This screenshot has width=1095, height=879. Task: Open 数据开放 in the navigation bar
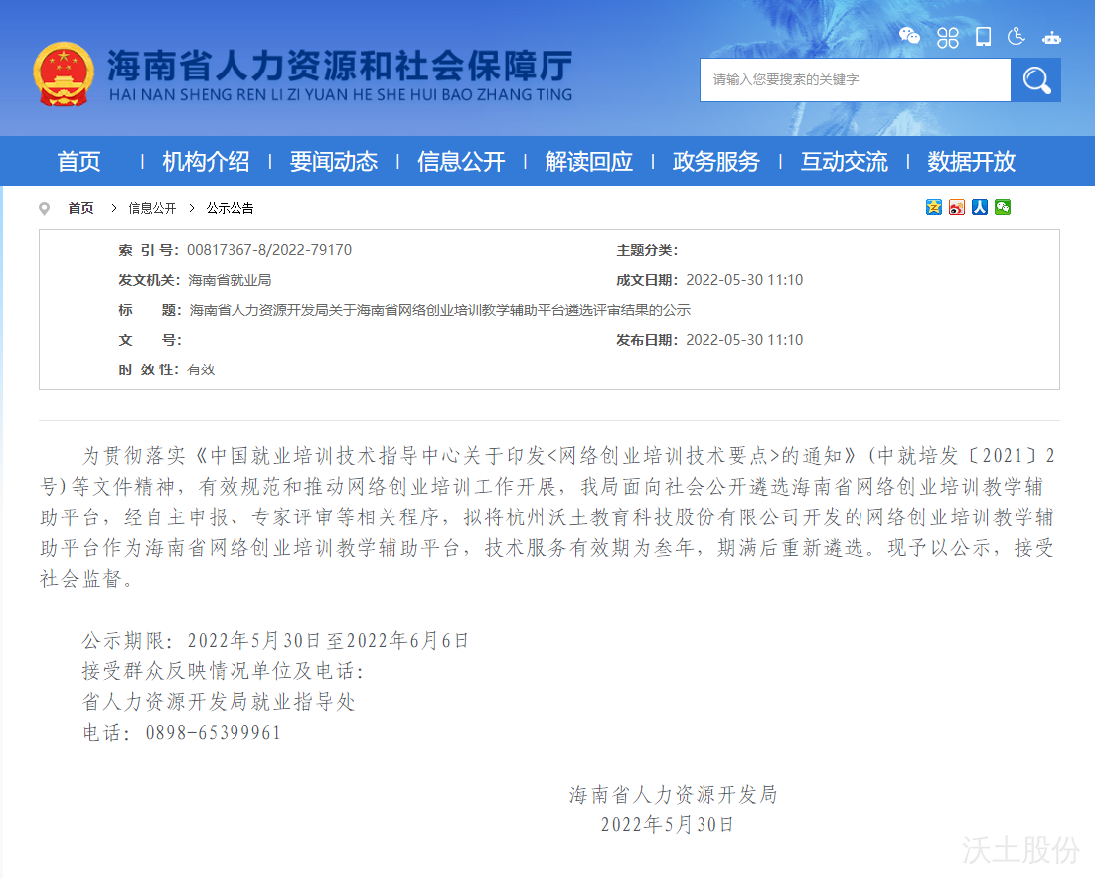(x=971, y=161)
